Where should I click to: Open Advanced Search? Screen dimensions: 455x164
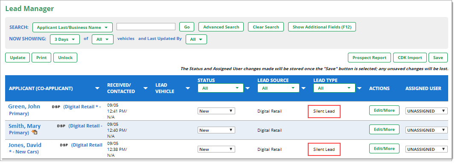[x=221, y=27]
